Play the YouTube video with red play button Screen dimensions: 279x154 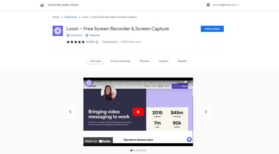pyautogui.click(x=138, y=112)
